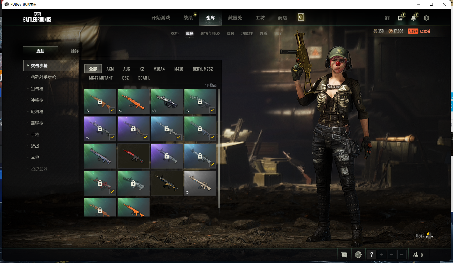Screen dimensions: 453x263
Task: Filter skins by SCAR-L
Action: 144,78
